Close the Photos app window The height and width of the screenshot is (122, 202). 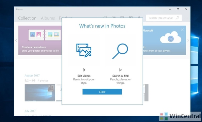click(186, 9)
